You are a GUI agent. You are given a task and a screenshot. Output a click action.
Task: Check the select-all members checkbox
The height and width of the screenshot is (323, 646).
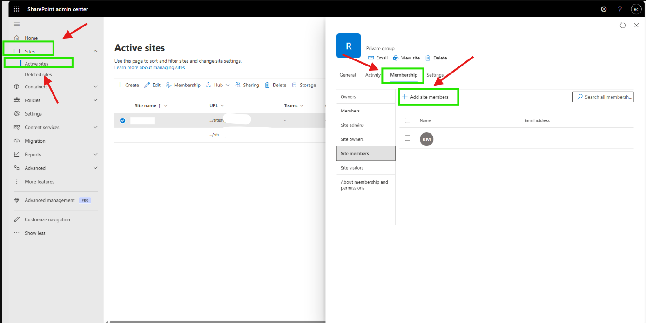coord(408,120)
